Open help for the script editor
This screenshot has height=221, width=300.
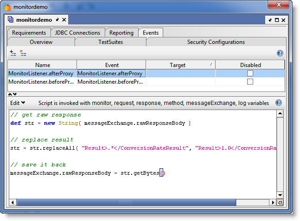coord(279,103)
